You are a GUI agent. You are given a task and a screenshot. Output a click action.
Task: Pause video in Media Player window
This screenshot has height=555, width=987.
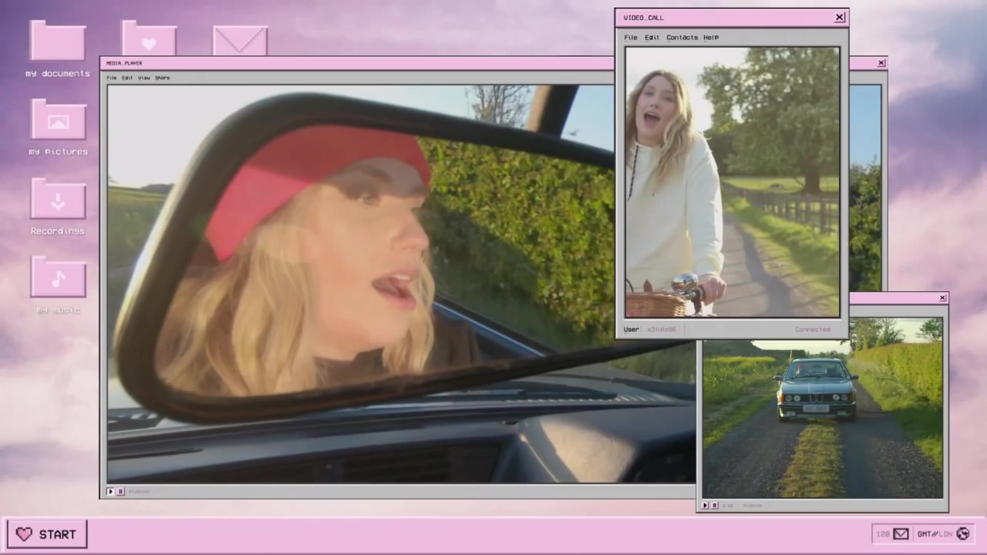coord(120,491)
